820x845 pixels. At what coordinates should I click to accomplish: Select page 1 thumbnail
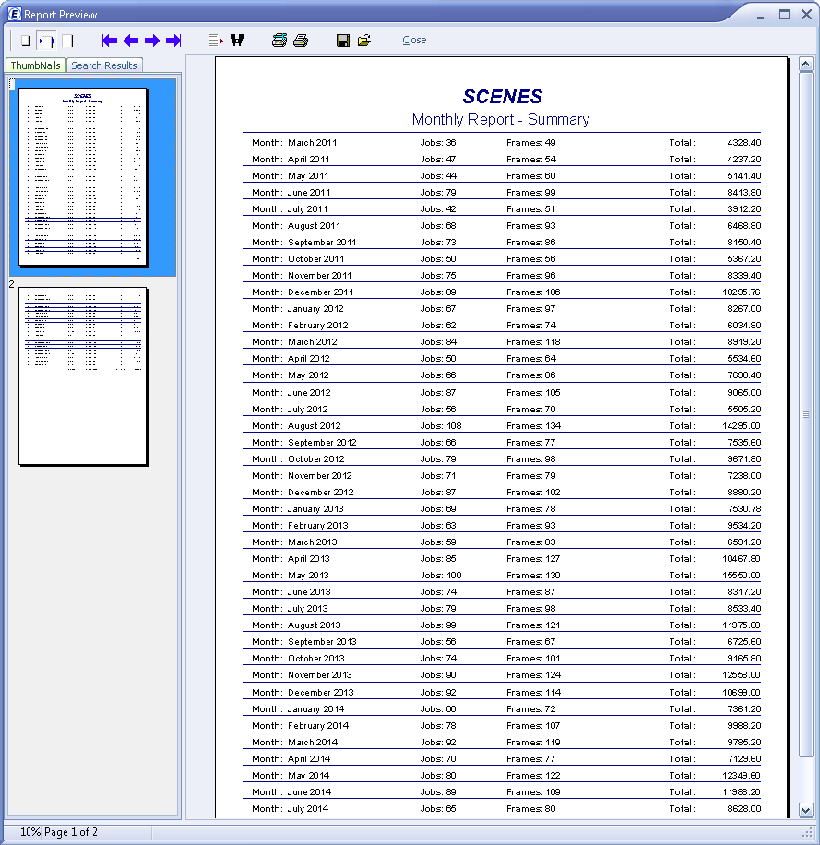click(x=83, y=177)
